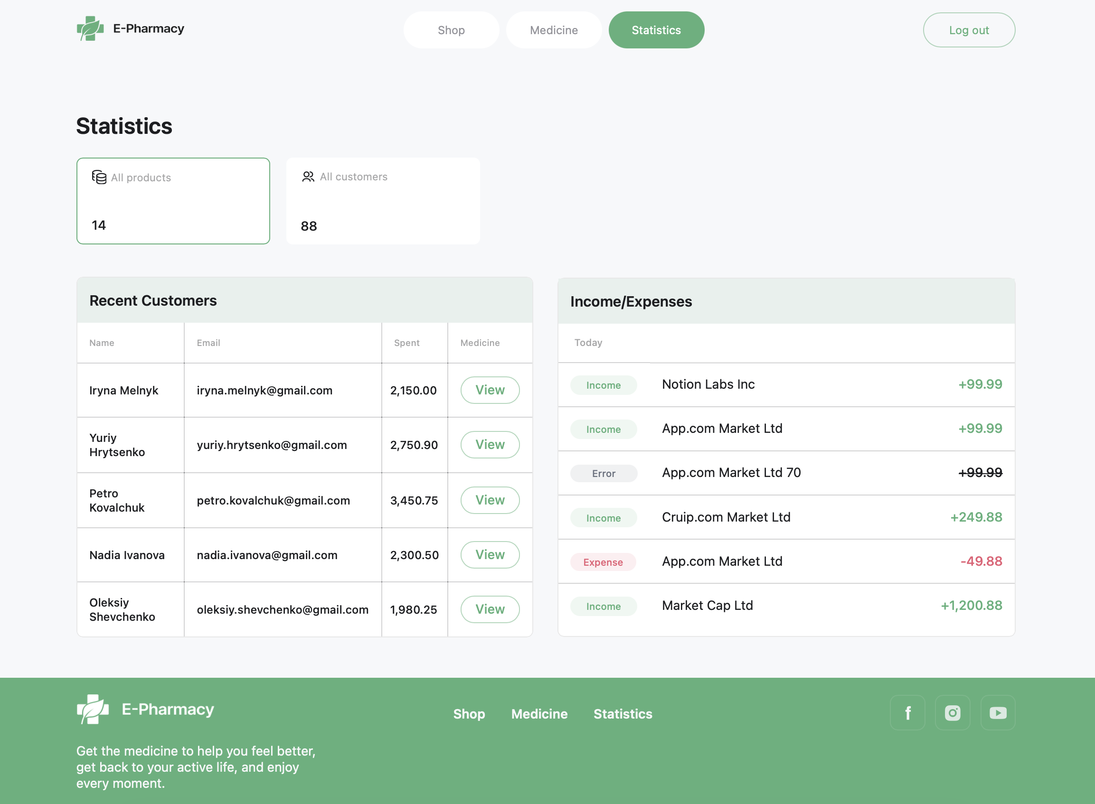The image size is (1095, 804).
Task: Select the All customers card
Action: (x=383, y=201)
